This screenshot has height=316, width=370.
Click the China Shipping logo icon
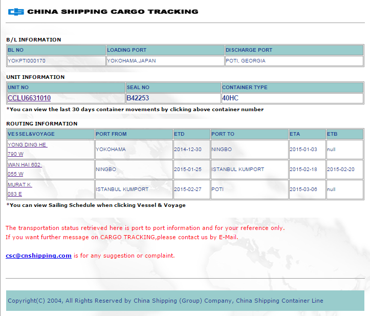coord(16,12)
